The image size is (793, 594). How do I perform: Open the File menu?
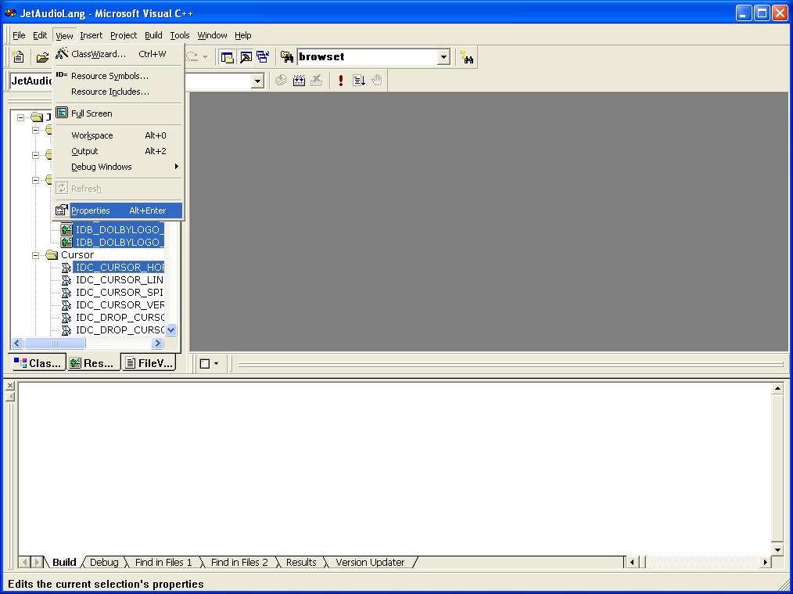[19, 35]
